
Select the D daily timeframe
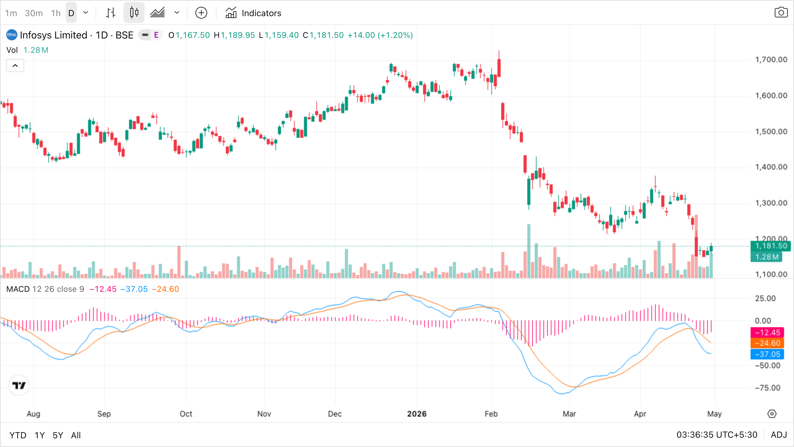[71, 13]
